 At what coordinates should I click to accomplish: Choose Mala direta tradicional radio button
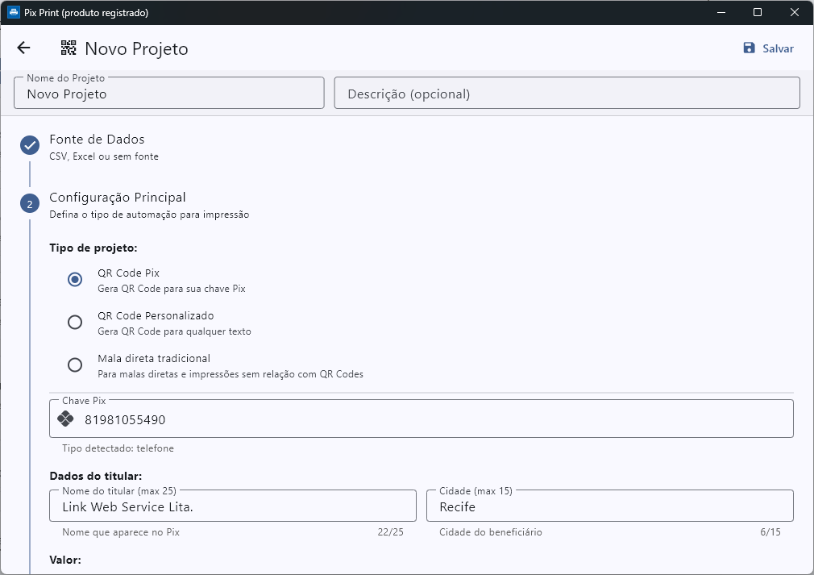(75, 365)
